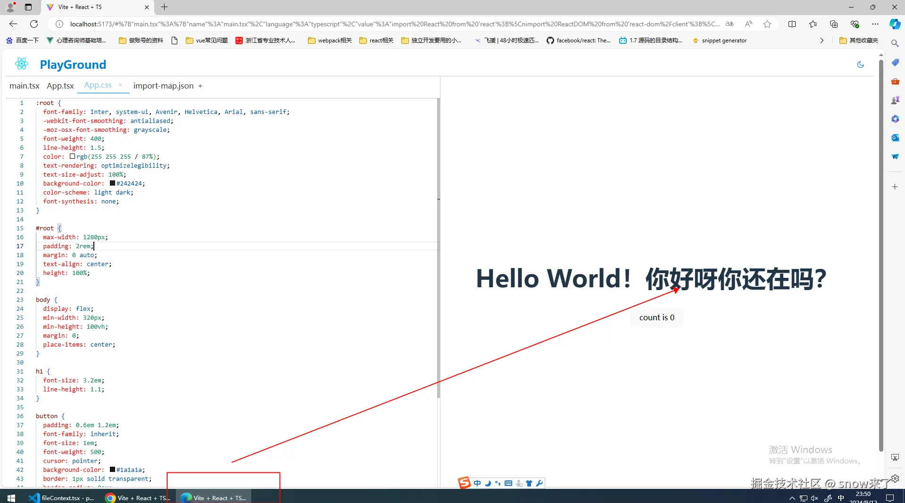Click the white color swatch on line 7
Image resolution: width=905 pixels, height=503 pixels.
(x=72, y=156)
